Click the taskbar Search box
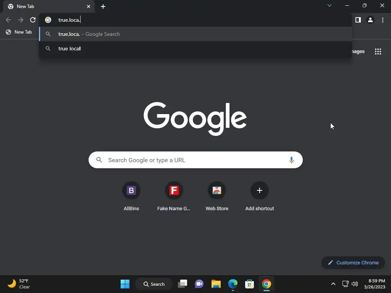 pos(154,284)
